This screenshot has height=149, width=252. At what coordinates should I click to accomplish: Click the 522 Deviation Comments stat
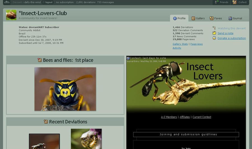click(x=188, y=30)
